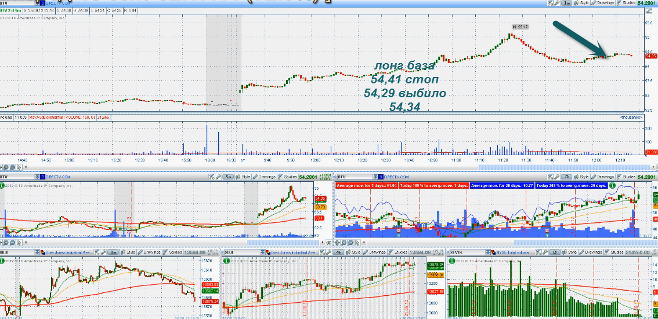Viewport: 658px width, 319px height.
Task: Click blue S icon in DTV 5m chart header
Action: pos(42,177)
